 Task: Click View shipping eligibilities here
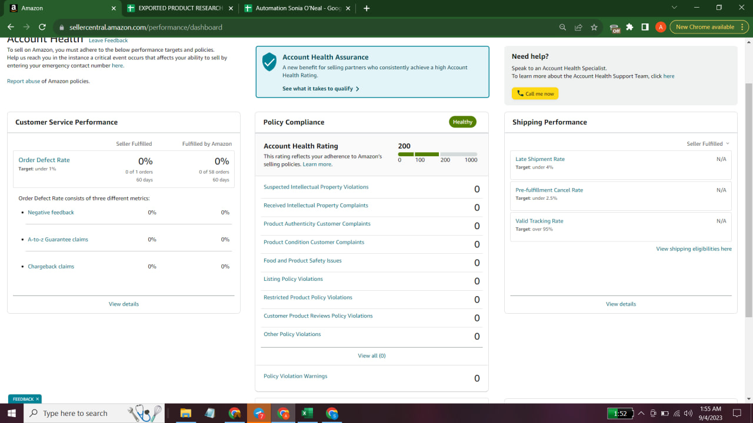click(694, 249)
